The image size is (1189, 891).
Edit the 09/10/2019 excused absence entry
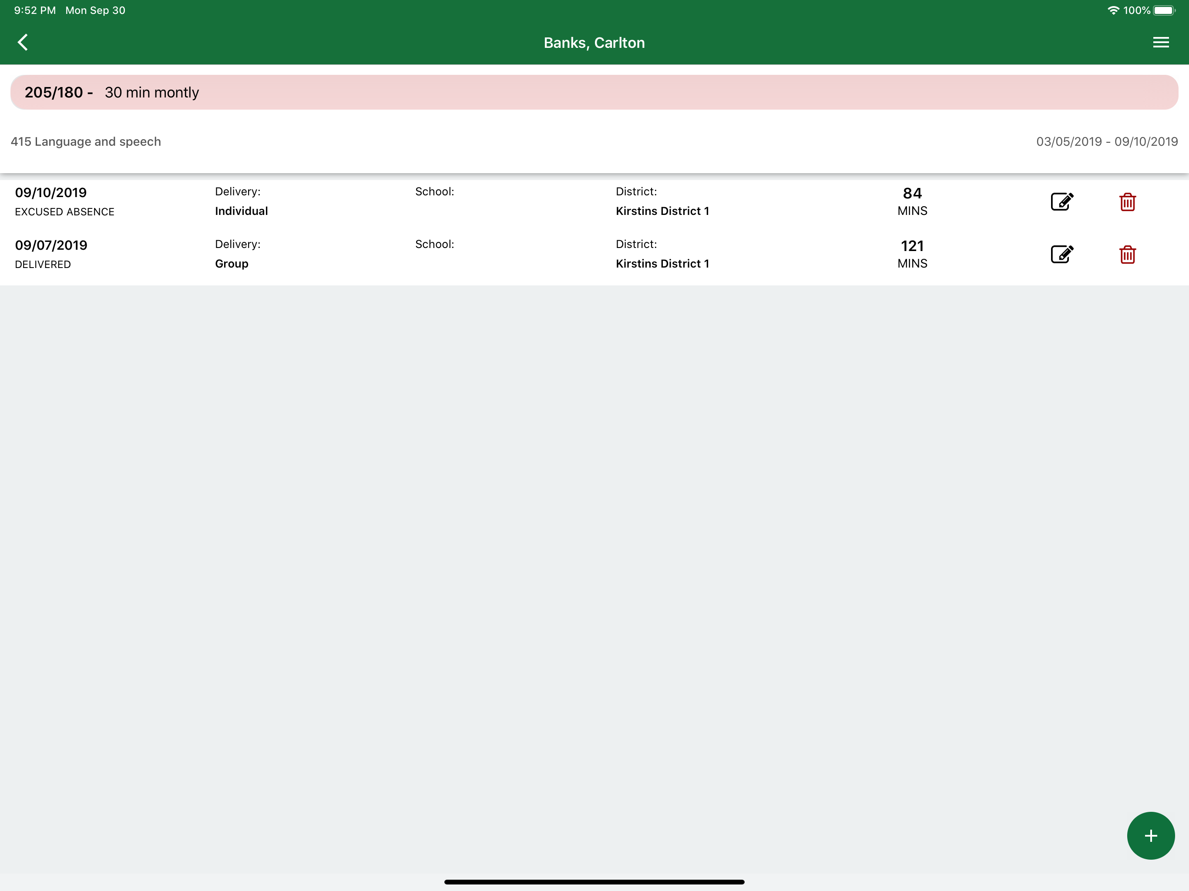point(1061,201)
